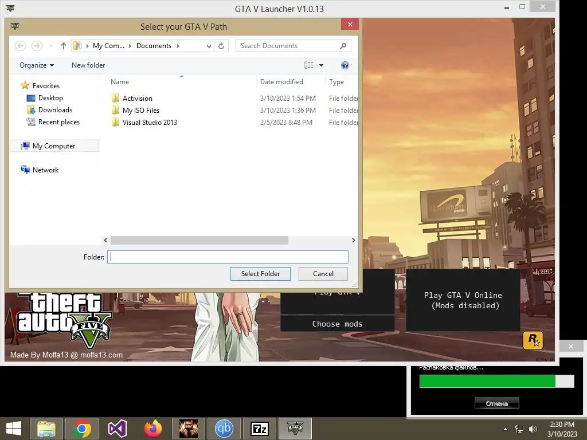Click the volume speaker tray icon
This screenshot has width=587, height=440.
click(533, 429)
